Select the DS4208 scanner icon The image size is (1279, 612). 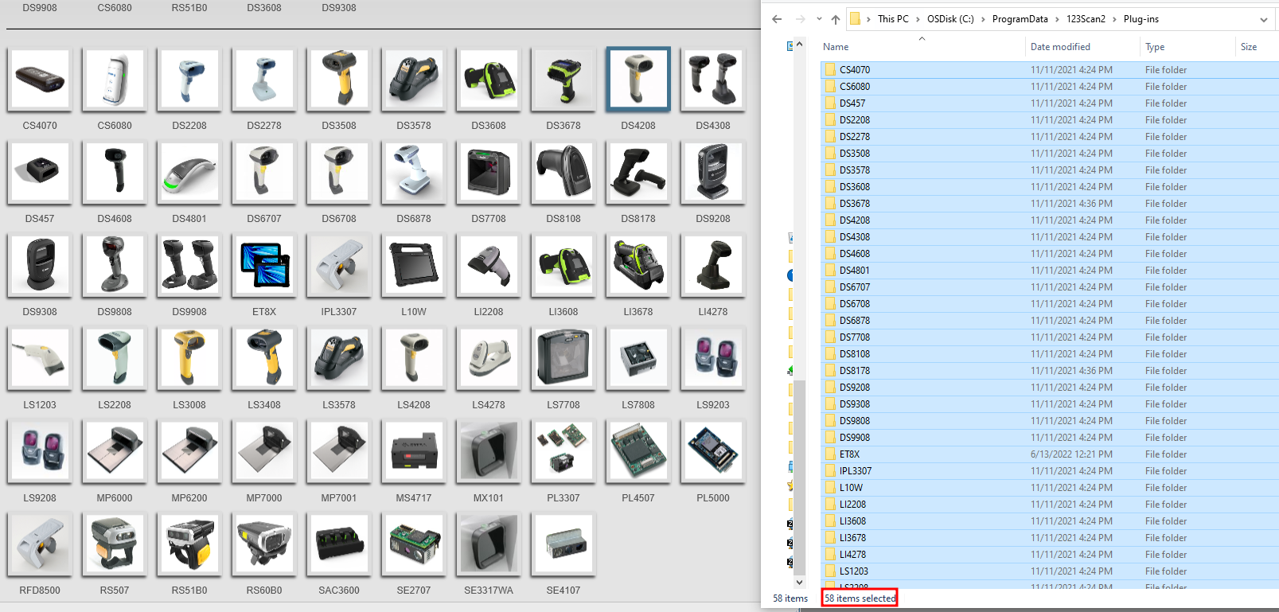tap(638, 80)
